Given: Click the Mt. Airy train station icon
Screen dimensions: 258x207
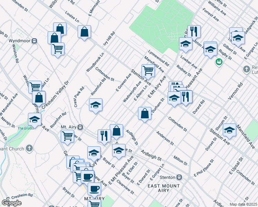Looking at the screenshot, I should click(x=80, y=127).
